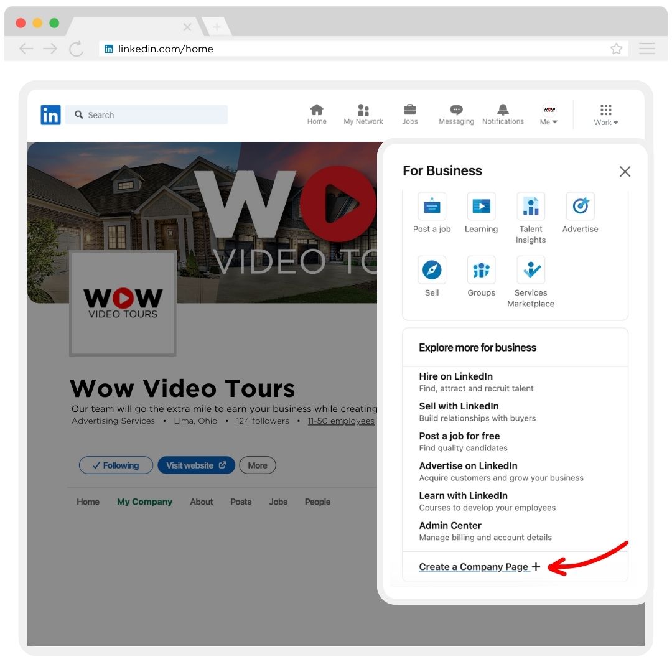Click the Home nav icon
Viewport: 672px width, 672px height.
pos(317,114)
